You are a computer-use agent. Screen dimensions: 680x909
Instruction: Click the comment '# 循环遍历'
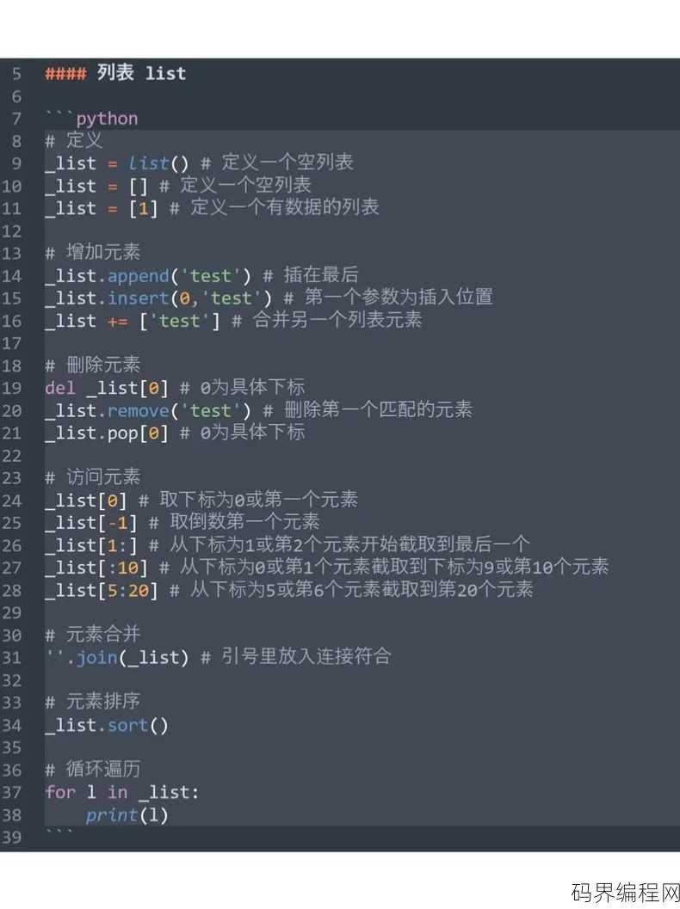[x=93, y=770]
